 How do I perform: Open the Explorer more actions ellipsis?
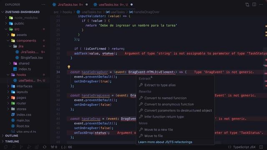click(43, 5)
